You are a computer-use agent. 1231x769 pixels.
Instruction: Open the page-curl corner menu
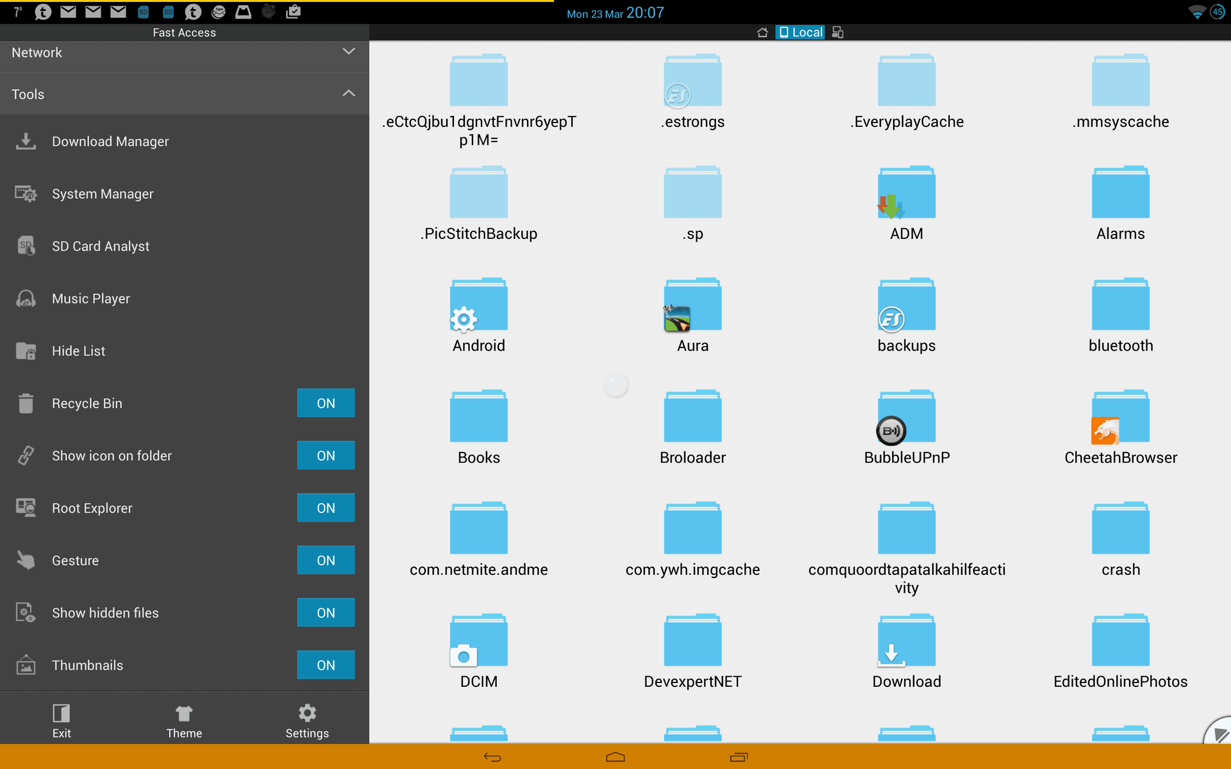pos(1218,731)
